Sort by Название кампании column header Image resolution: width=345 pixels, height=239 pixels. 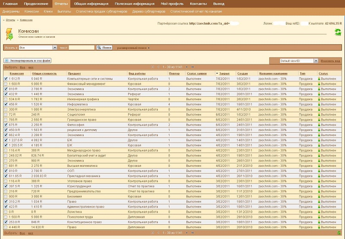[x=273, y=73]
